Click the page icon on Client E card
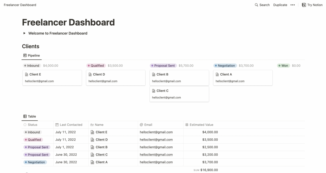Image resolution: width=326 pixels, height=173 pixels. [26, 74]
